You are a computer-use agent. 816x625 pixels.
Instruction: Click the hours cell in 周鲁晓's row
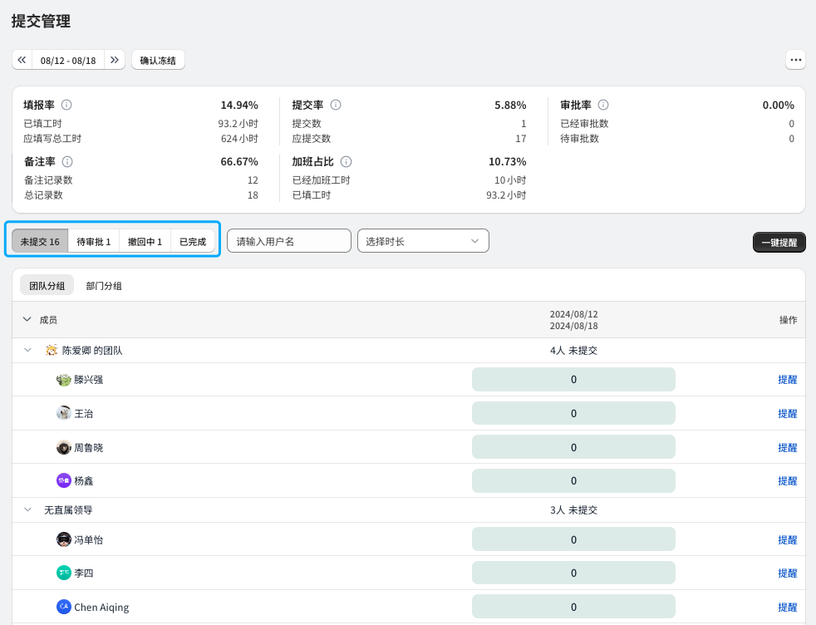573,447
